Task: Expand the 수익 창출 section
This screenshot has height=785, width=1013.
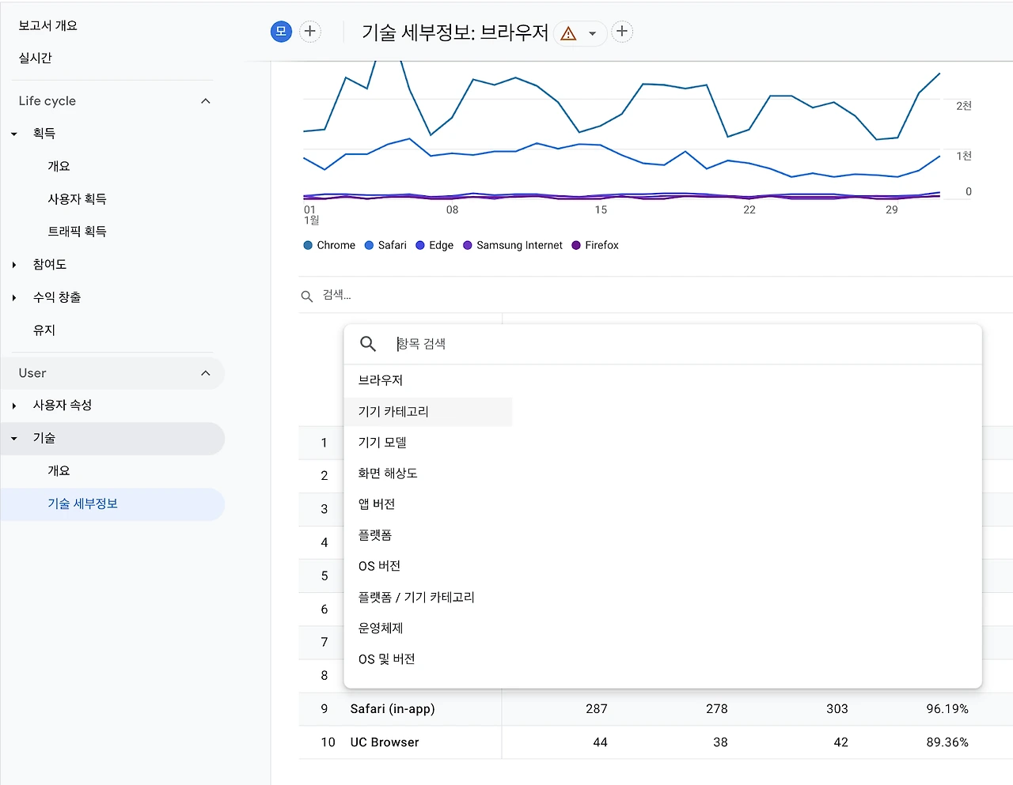Action: [x=14, y=298]
